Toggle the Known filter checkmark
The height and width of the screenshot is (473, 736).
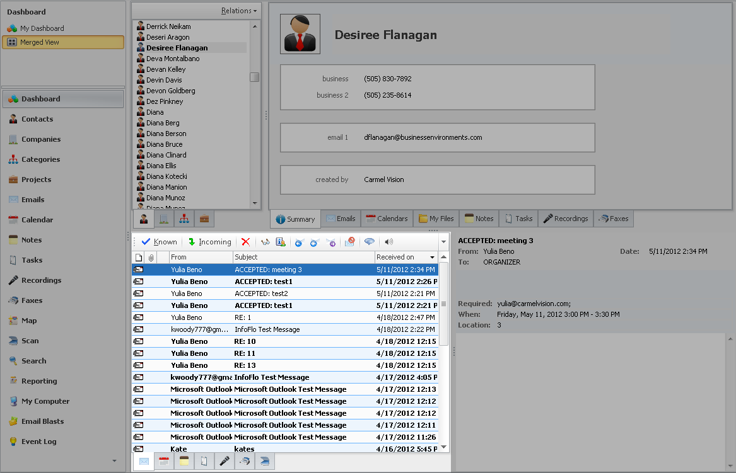[x=159, y=242]
